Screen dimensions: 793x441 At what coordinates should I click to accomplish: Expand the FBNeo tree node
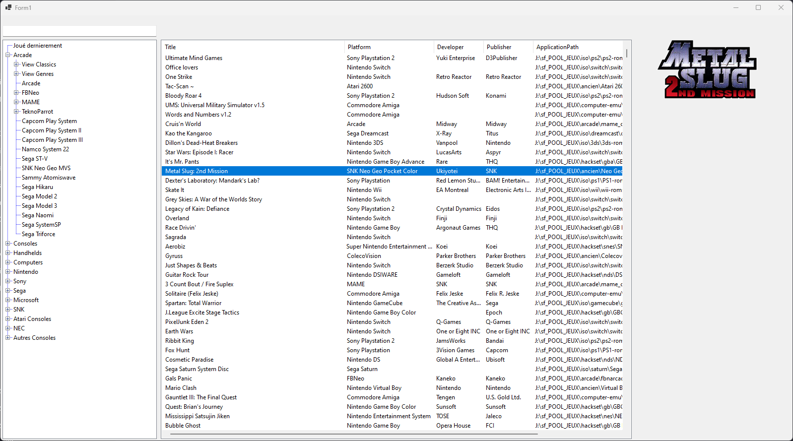pyautogui.click(x=16, y=93)
